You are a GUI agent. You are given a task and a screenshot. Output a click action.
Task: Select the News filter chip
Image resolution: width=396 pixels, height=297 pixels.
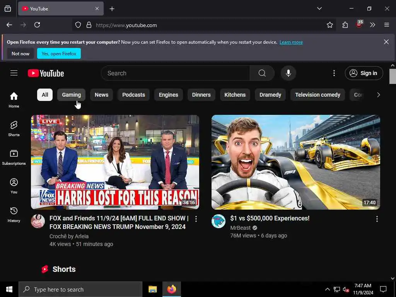[102, 95]
